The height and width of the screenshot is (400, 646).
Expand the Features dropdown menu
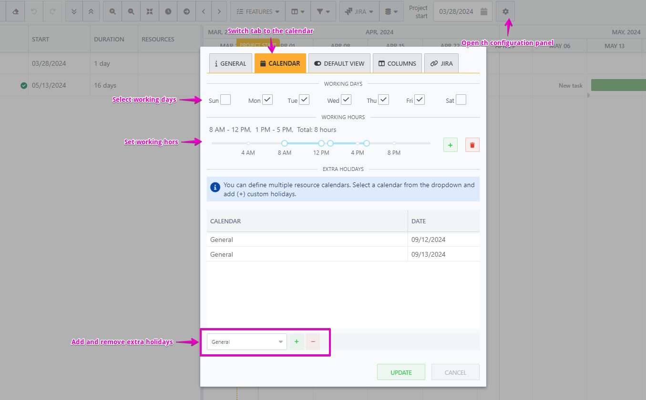pyautogui.click(x=258, y=11)
